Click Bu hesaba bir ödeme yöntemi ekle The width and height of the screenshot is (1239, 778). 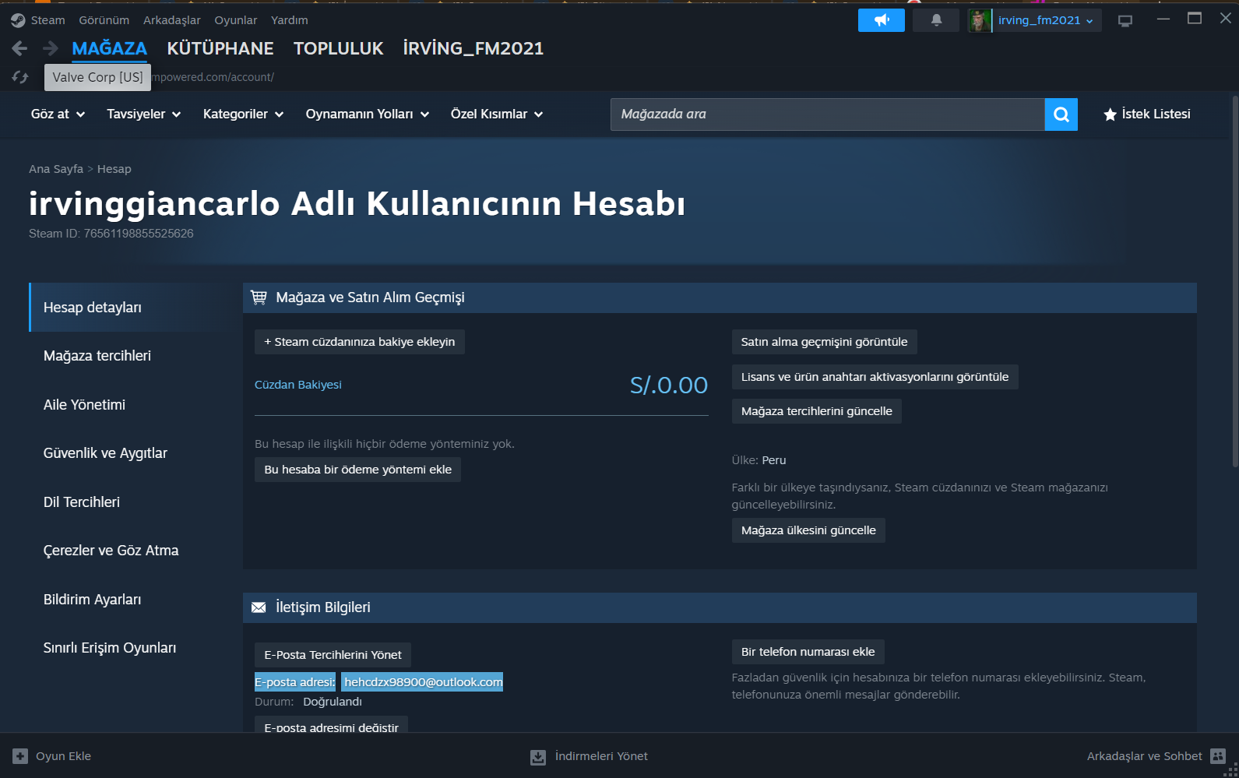357,470
